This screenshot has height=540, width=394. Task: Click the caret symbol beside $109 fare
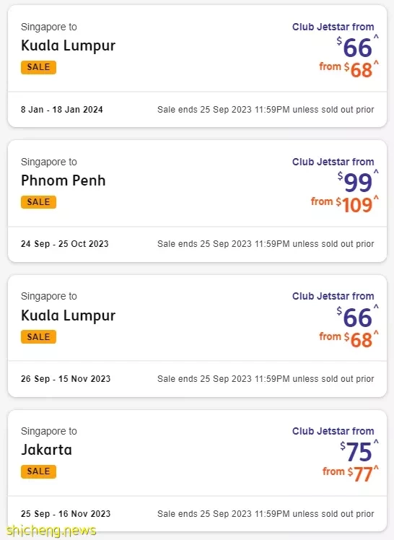[x=376, y=198]
